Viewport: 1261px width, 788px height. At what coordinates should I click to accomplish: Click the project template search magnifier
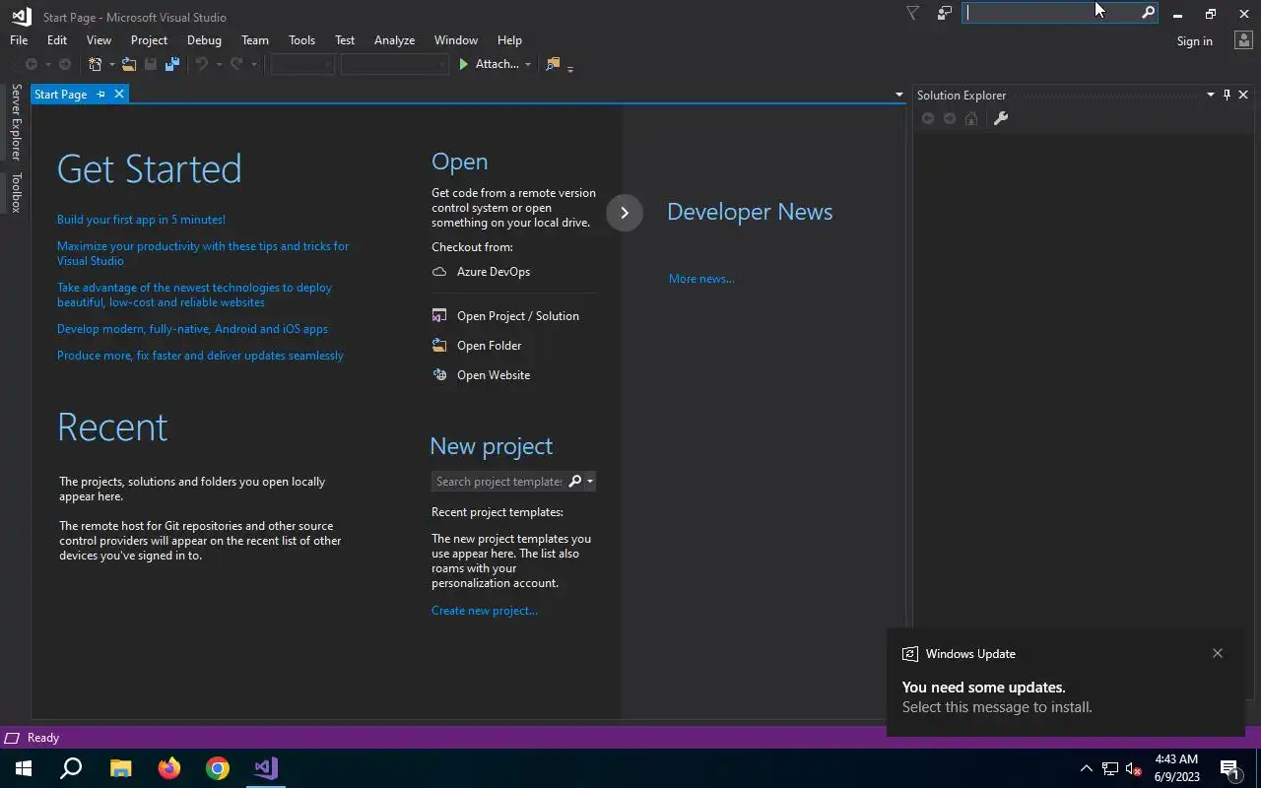[x=575, y=481]
